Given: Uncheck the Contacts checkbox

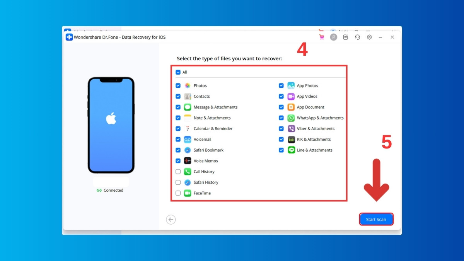Looking at the screenshot, I should coord(178,96).
